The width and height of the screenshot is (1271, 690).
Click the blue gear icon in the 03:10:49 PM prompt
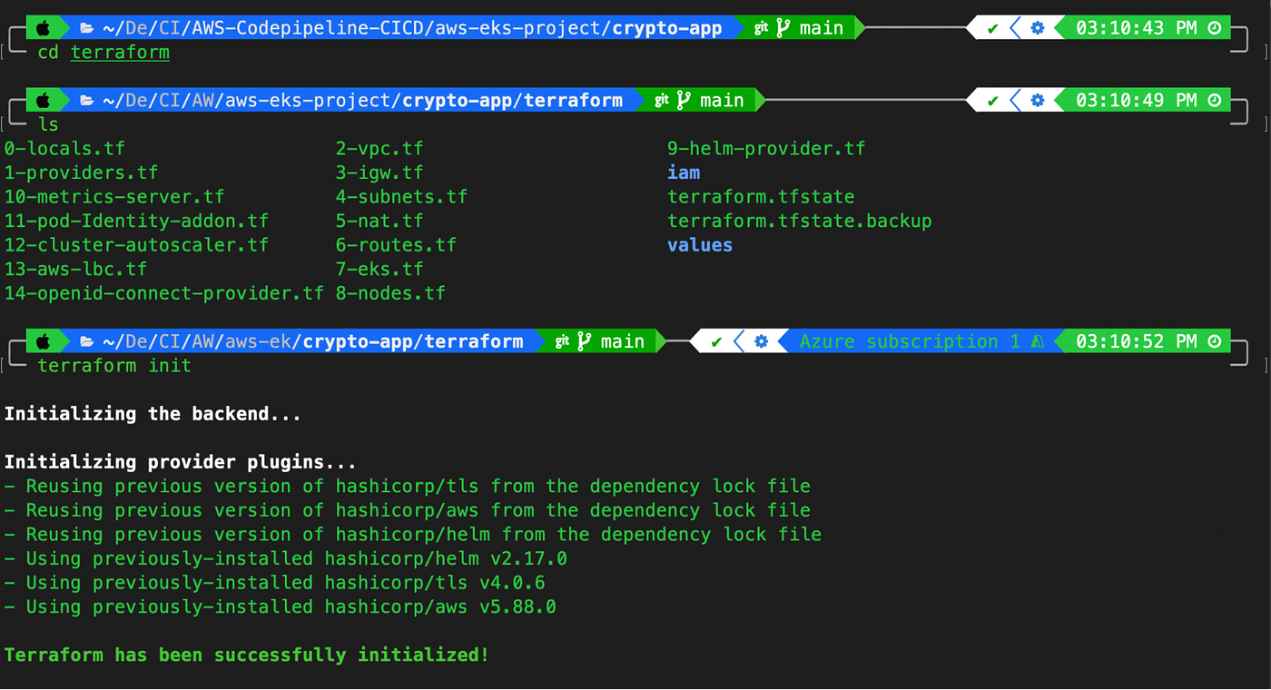(1038, 101)
